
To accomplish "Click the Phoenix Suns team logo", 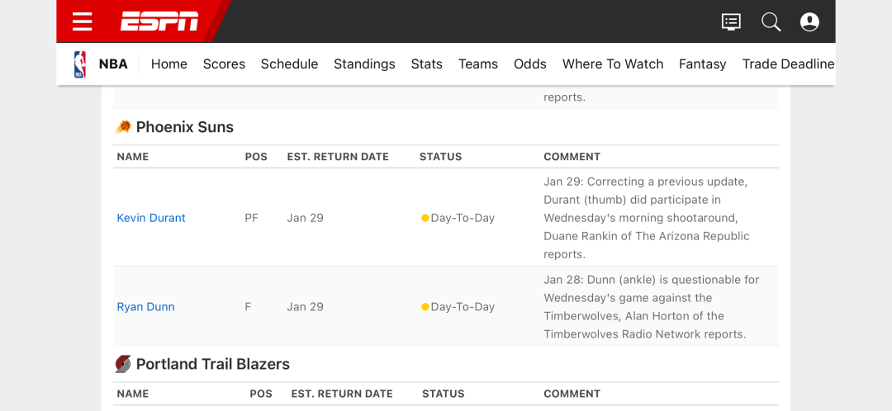I will pyautogui.click(x=123, y=127).
